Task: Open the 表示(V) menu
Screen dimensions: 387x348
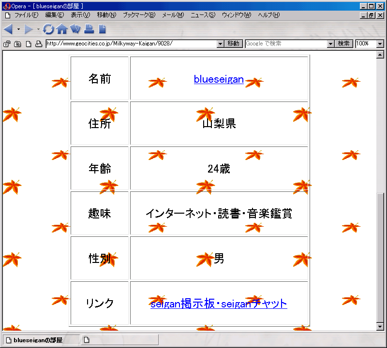Action: pyautogui.click(x=80, y=15)
